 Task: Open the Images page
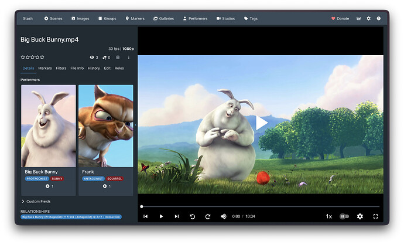pyautogui.click(x=80, y=19)
